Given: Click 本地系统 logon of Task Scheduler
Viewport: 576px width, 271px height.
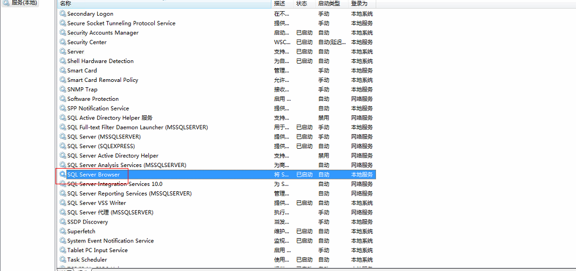Looking at the screenshot, I should pos(362,260).
